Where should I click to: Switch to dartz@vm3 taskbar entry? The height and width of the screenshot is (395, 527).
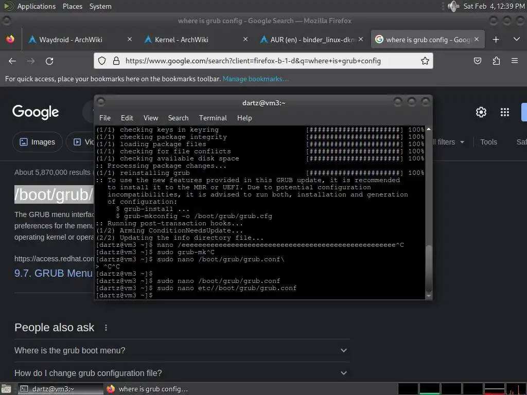61,389
